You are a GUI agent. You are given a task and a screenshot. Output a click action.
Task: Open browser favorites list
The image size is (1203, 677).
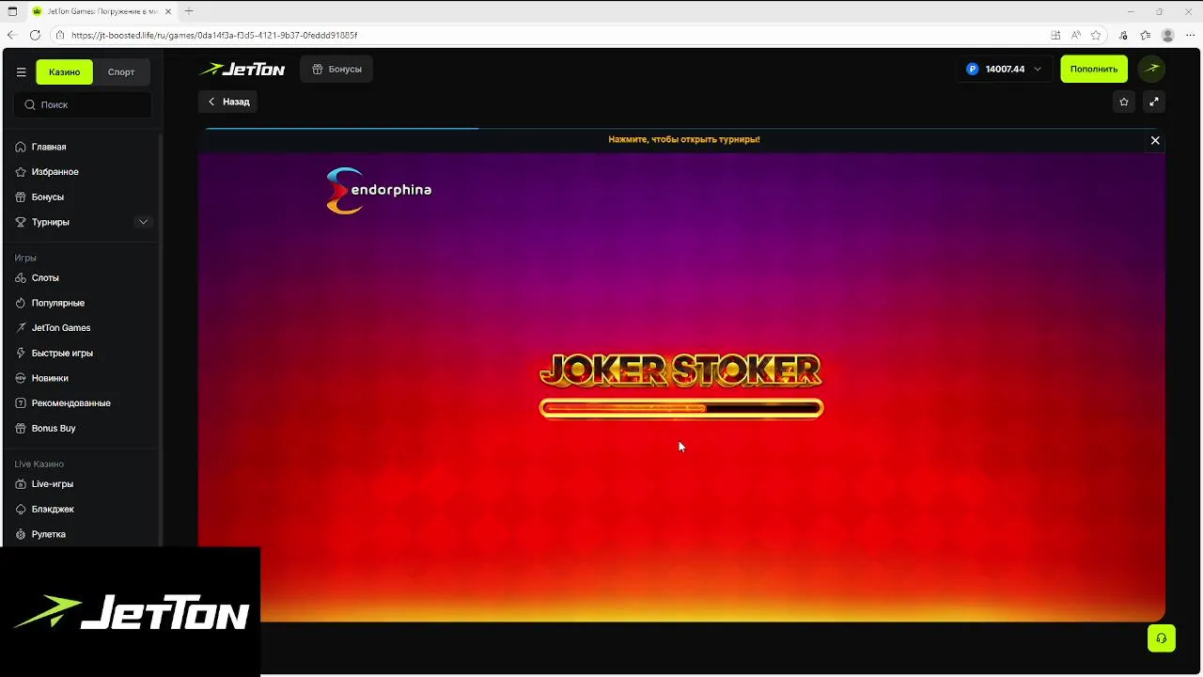[1146, 35]
